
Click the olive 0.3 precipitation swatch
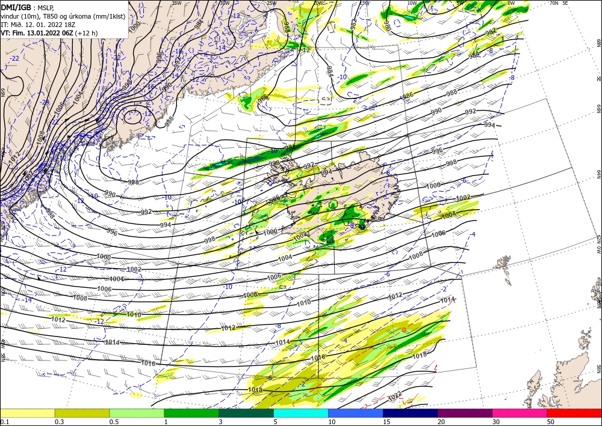point(82,413)
